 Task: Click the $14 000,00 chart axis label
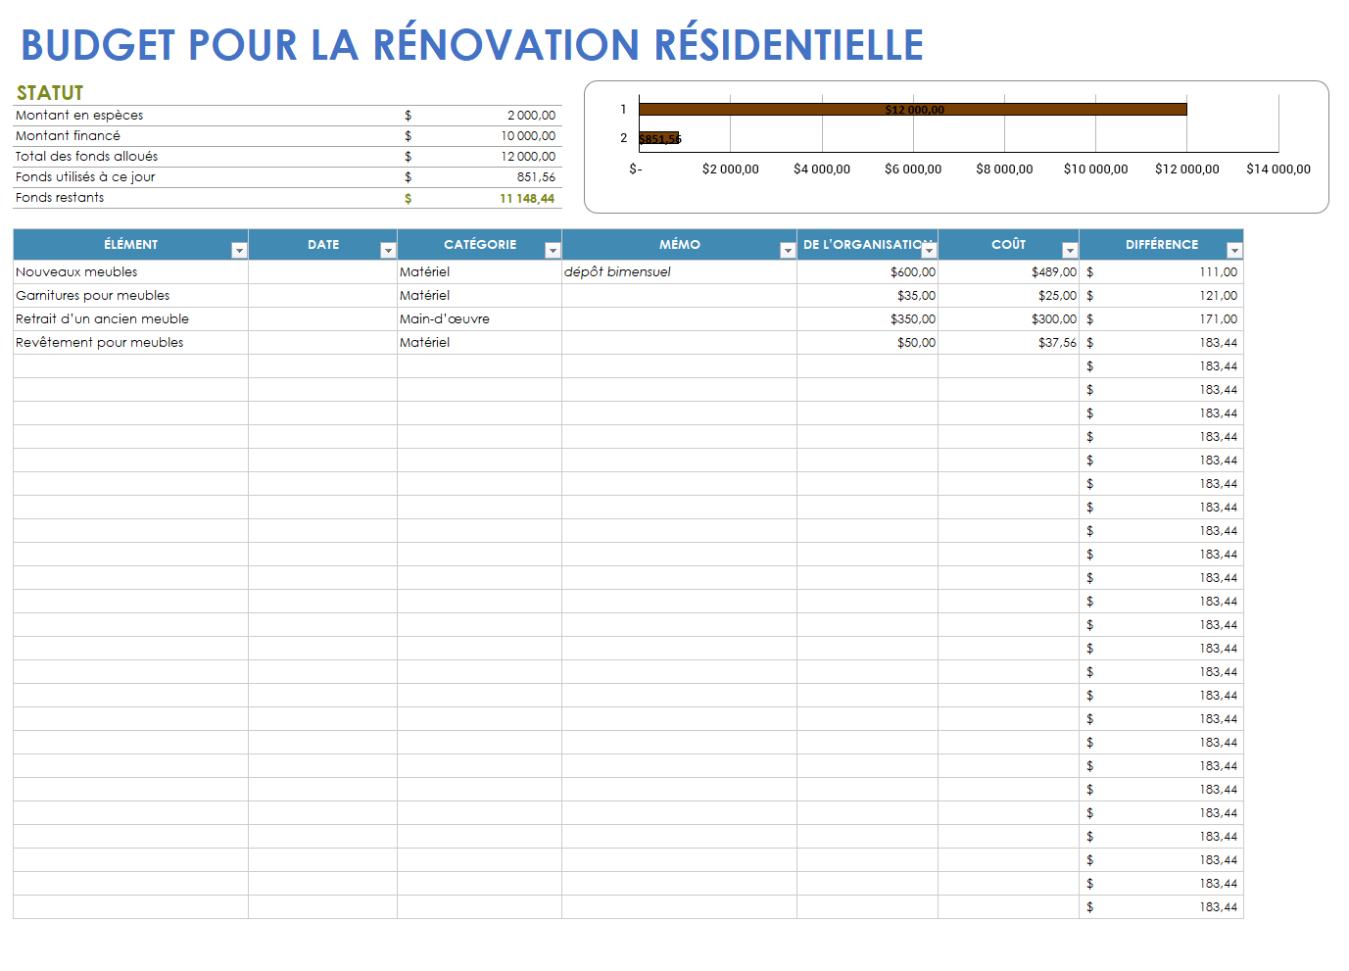point(1278,170)
